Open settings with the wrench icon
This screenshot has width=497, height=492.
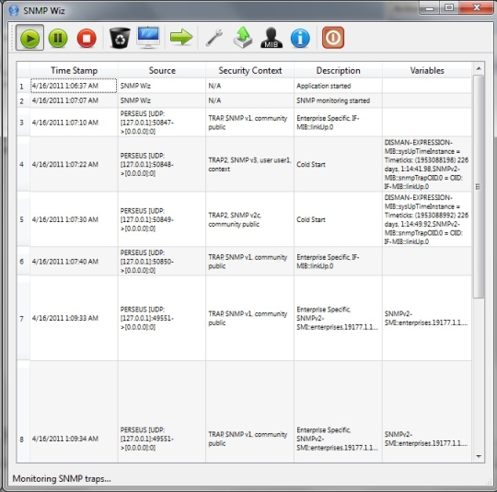point(214,38)
